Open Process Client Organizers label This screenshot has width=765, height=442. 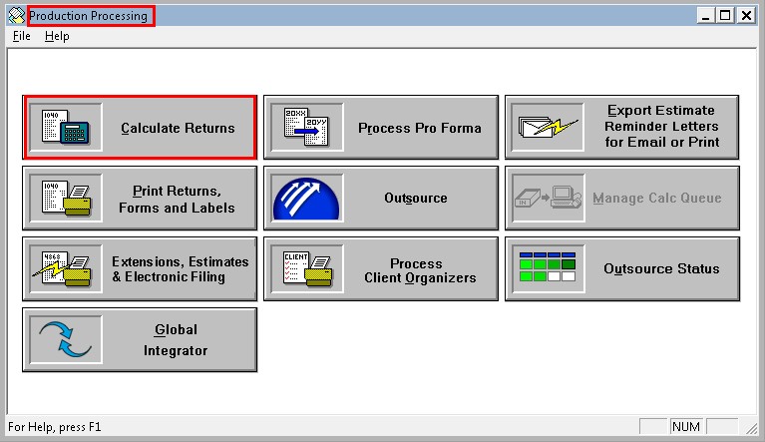[420, 270]
